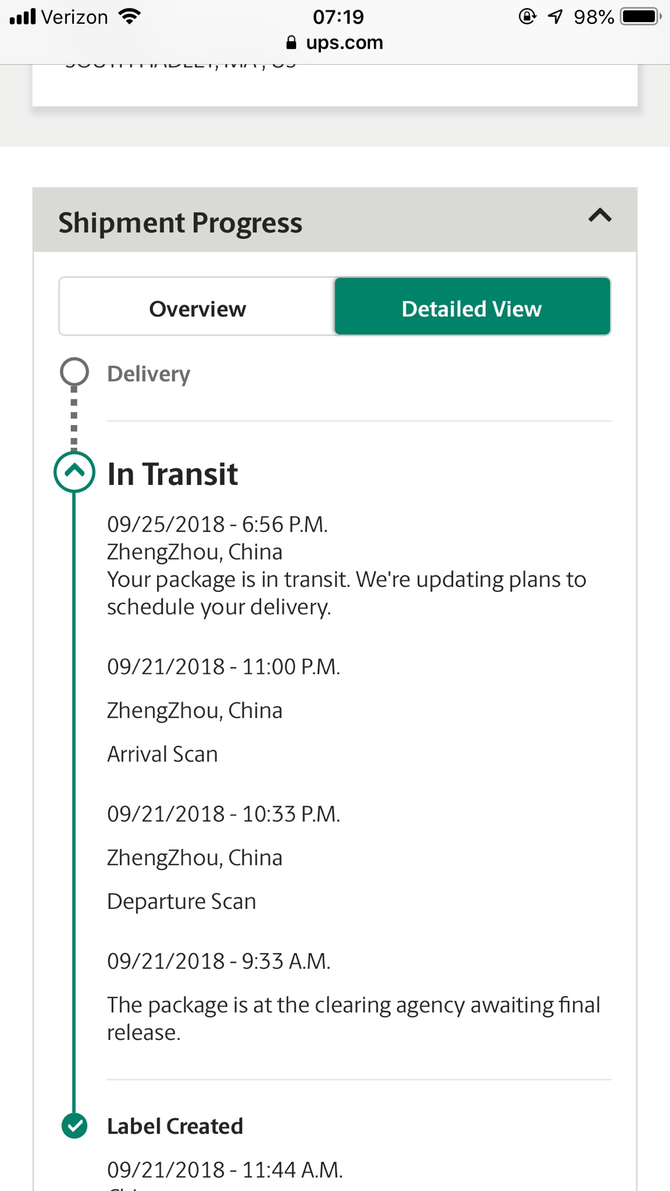The width and height of the screenshot is (670, 1191).
Task: Tap the 07:19 clock in status bar
Action: pos(338,16)
